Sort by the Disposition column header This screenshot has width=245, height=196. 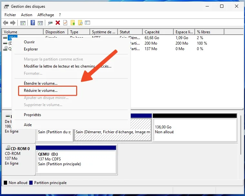(x=56, y=32)
